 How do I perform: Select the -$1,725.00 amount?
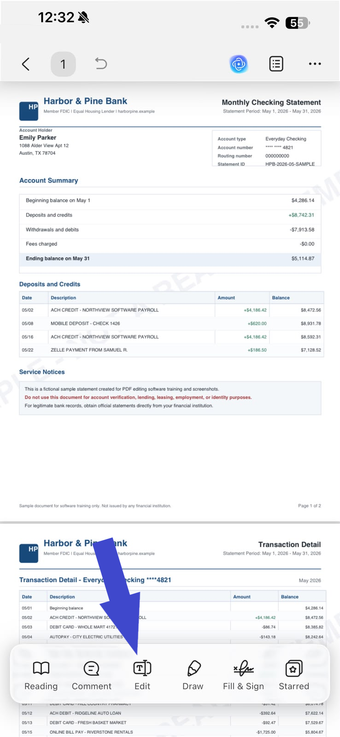(x=266, y=732)
